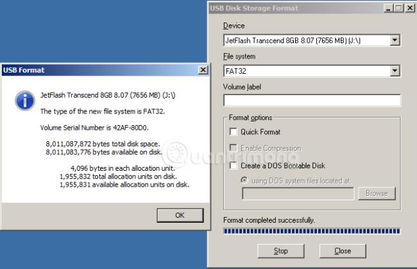Click the format progress bar
This screenshot has width=417, height=269.
[x=311, y=231]
